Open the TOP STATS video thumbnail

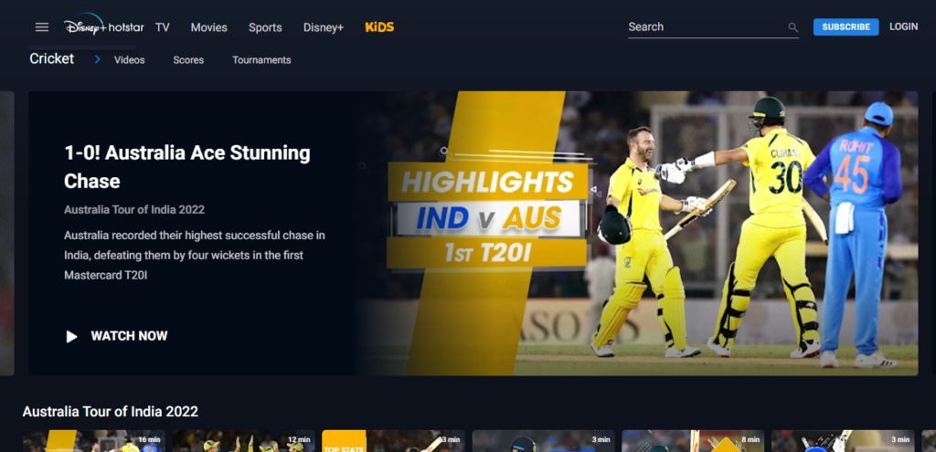click(393, 441)
